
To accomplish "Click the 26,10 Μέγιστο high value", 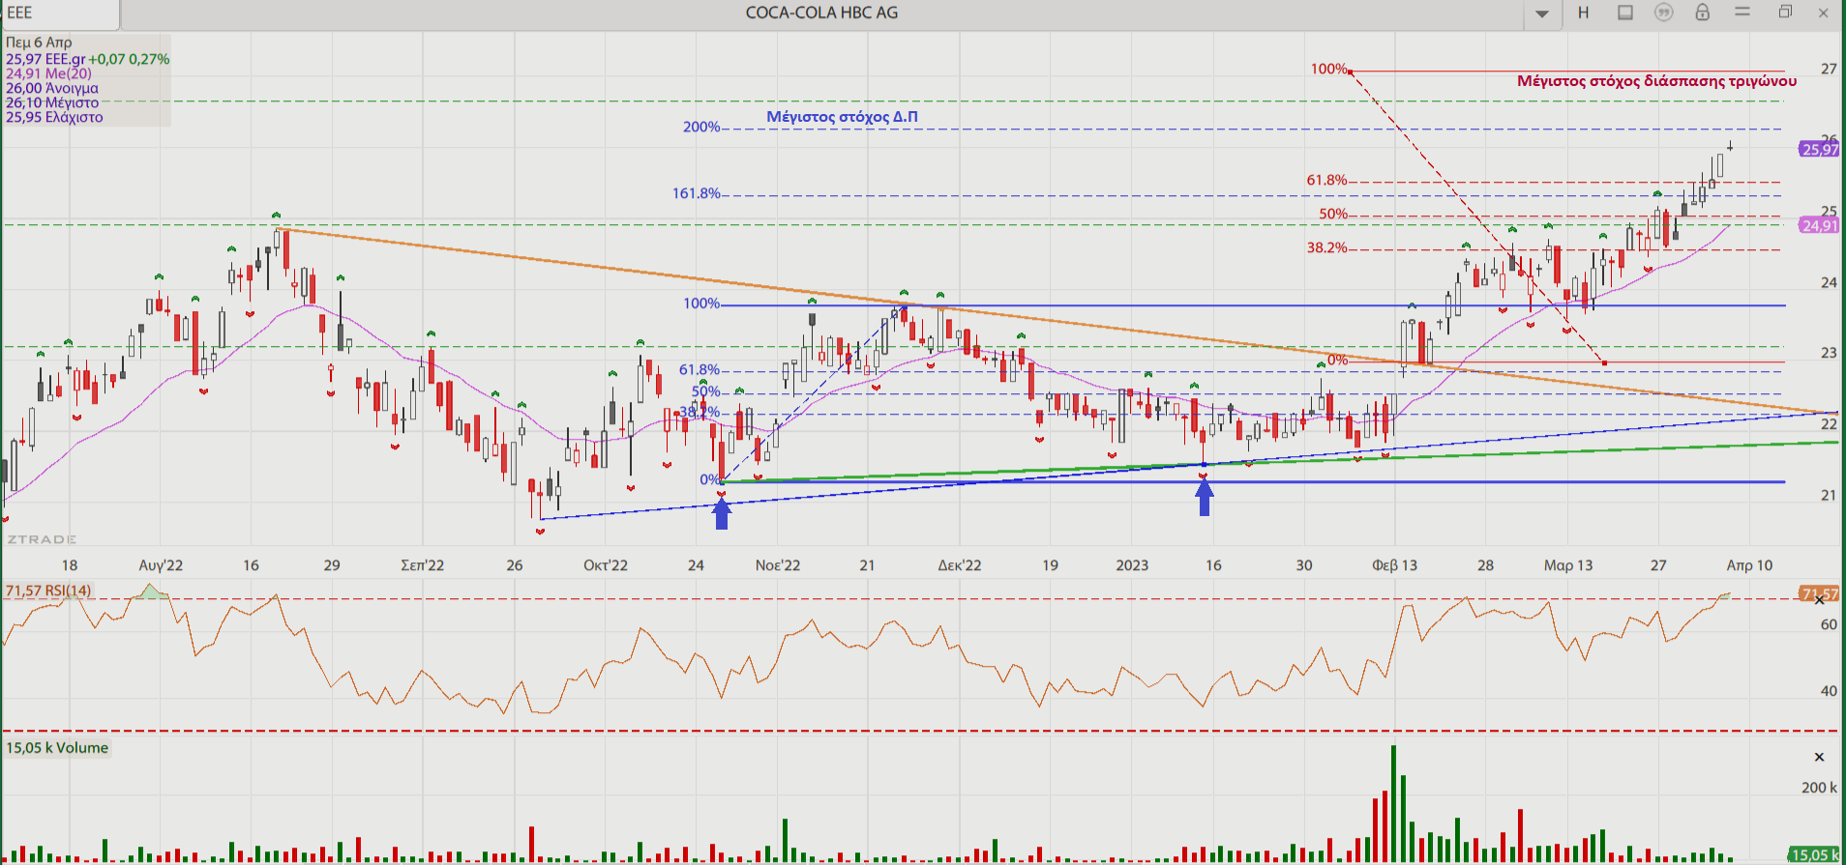I will pos(51,102).
